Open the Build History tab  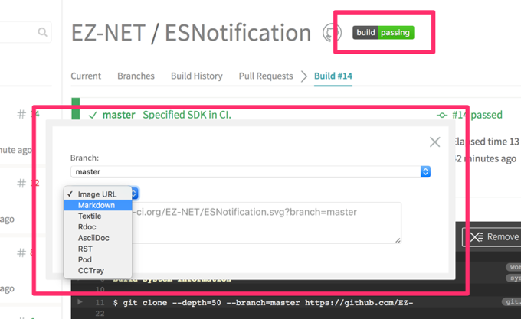point(197,76)
